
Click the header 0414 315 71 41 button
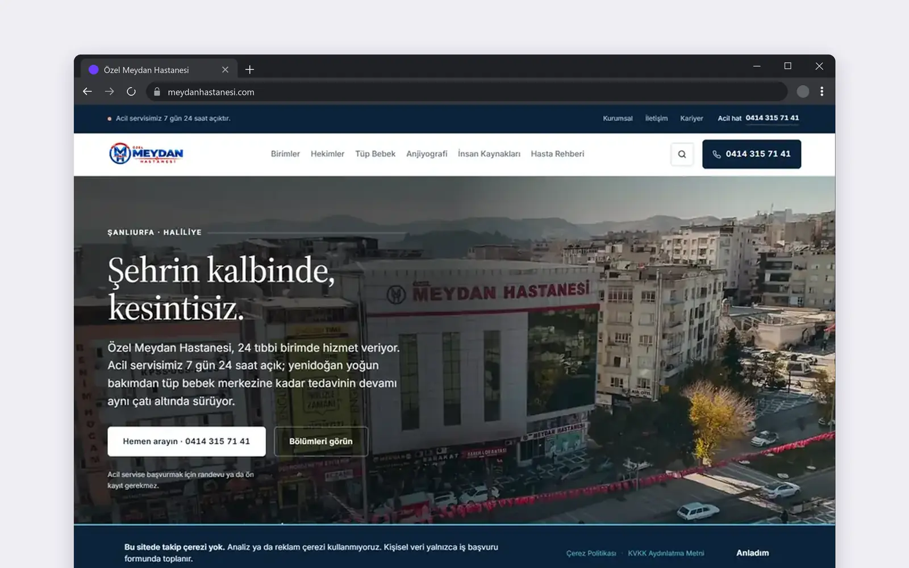click(x=752, y=154)
